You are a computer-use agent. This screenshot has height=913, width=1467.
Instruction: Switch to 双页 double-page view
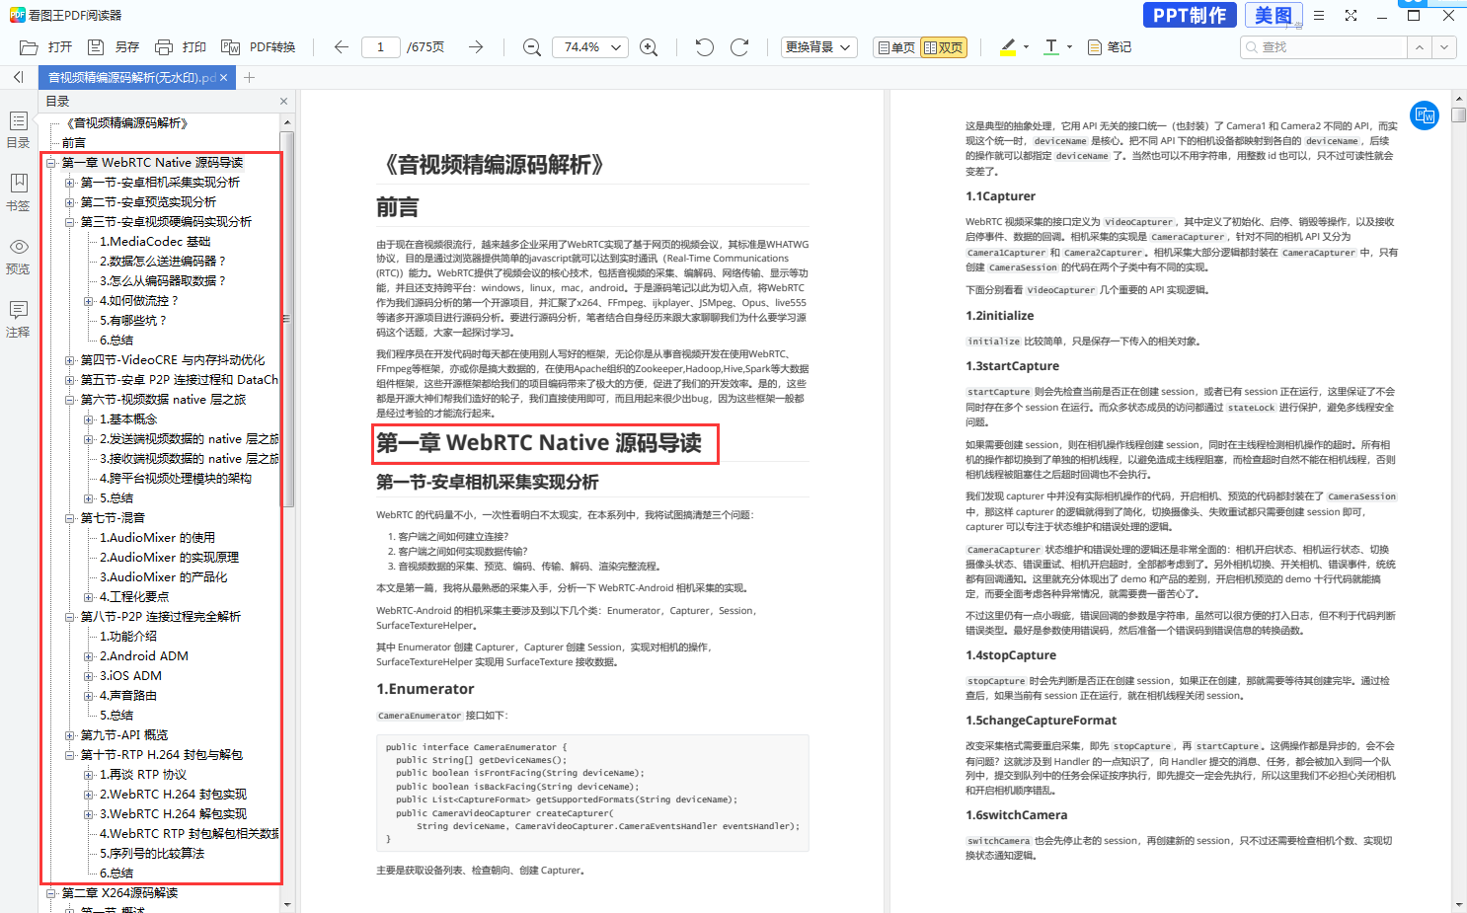coord(944,47)
